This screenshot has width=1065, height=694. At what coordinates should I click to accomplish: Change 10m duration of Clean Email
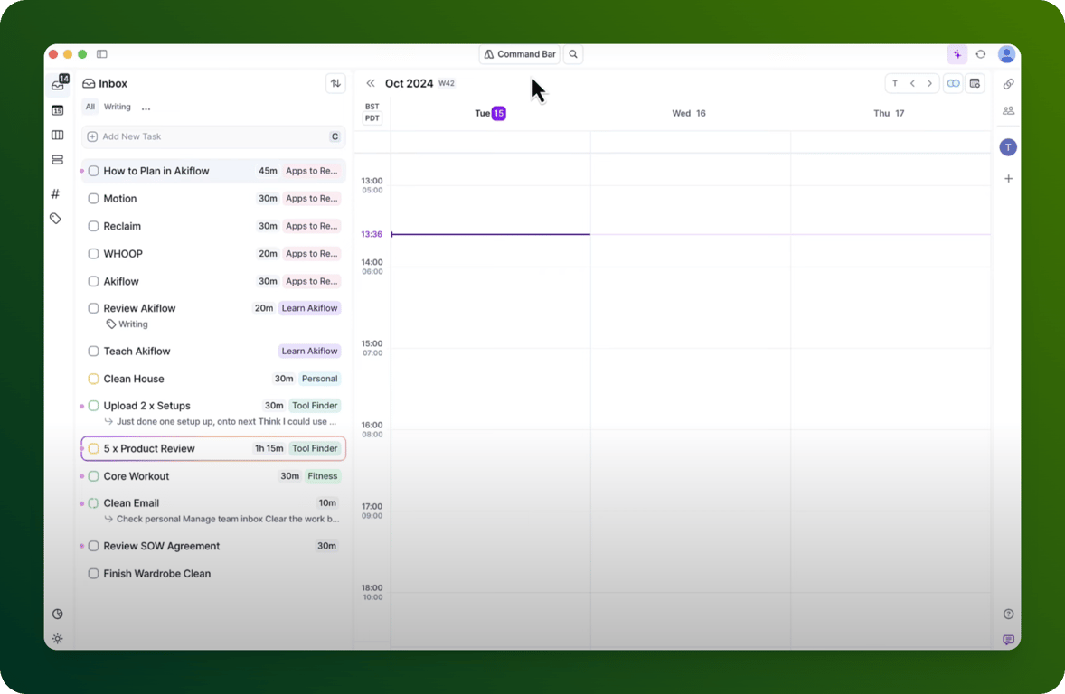[x=327, y=503]
